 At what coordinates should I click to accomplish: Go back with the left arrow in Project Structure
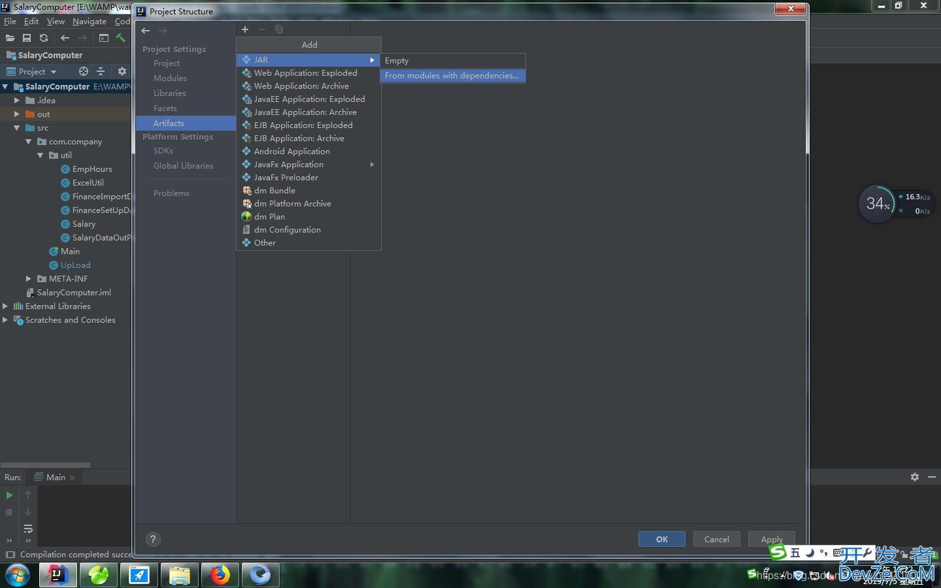[146, 31]
